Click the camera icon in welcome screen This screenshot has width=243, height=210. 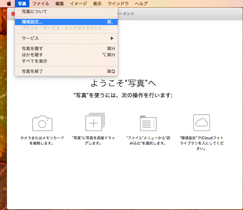point(42,123)
